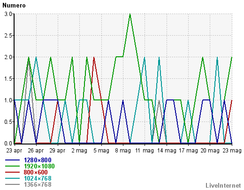Click the 1280×800 legend label
This screenshot has width=244, height=190.
click(38, 160)
